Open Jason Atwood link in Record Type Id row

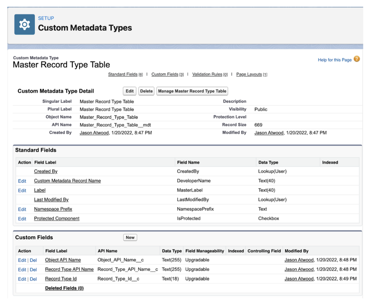coord(299,279)
